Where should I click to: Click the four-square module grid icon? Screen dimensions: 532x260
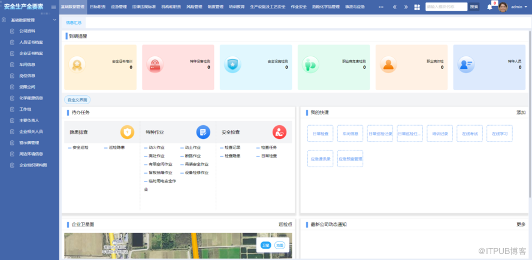click(x=417, y=7)
